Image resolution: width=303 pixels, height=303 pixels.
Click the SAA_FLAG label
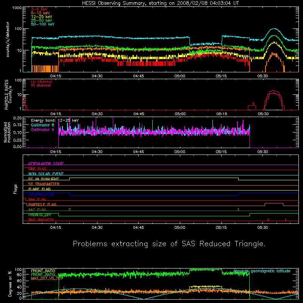(x=37, y=199)
